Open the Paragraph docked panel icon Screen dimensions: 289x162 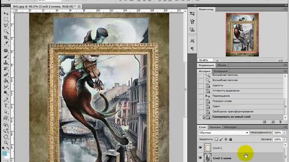[192, 49]
